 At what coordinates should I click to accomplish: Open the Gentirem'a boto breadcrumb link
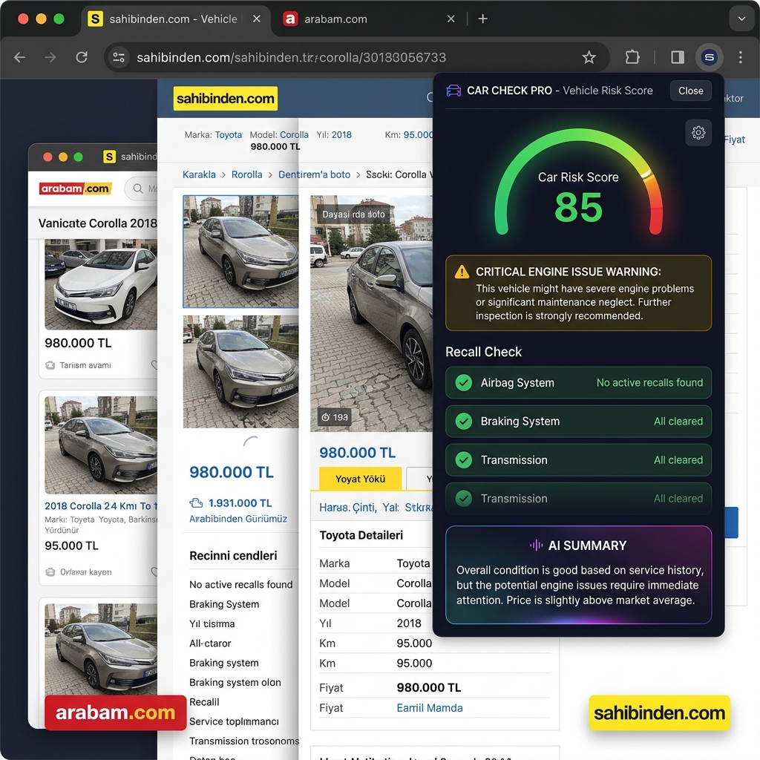(314, 174)
